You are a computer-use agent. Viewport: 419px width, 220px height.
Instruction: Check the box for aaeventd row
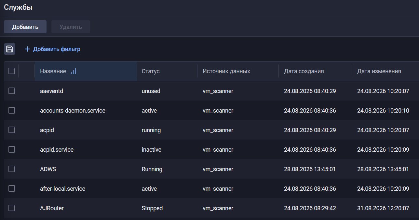[12, 91]
